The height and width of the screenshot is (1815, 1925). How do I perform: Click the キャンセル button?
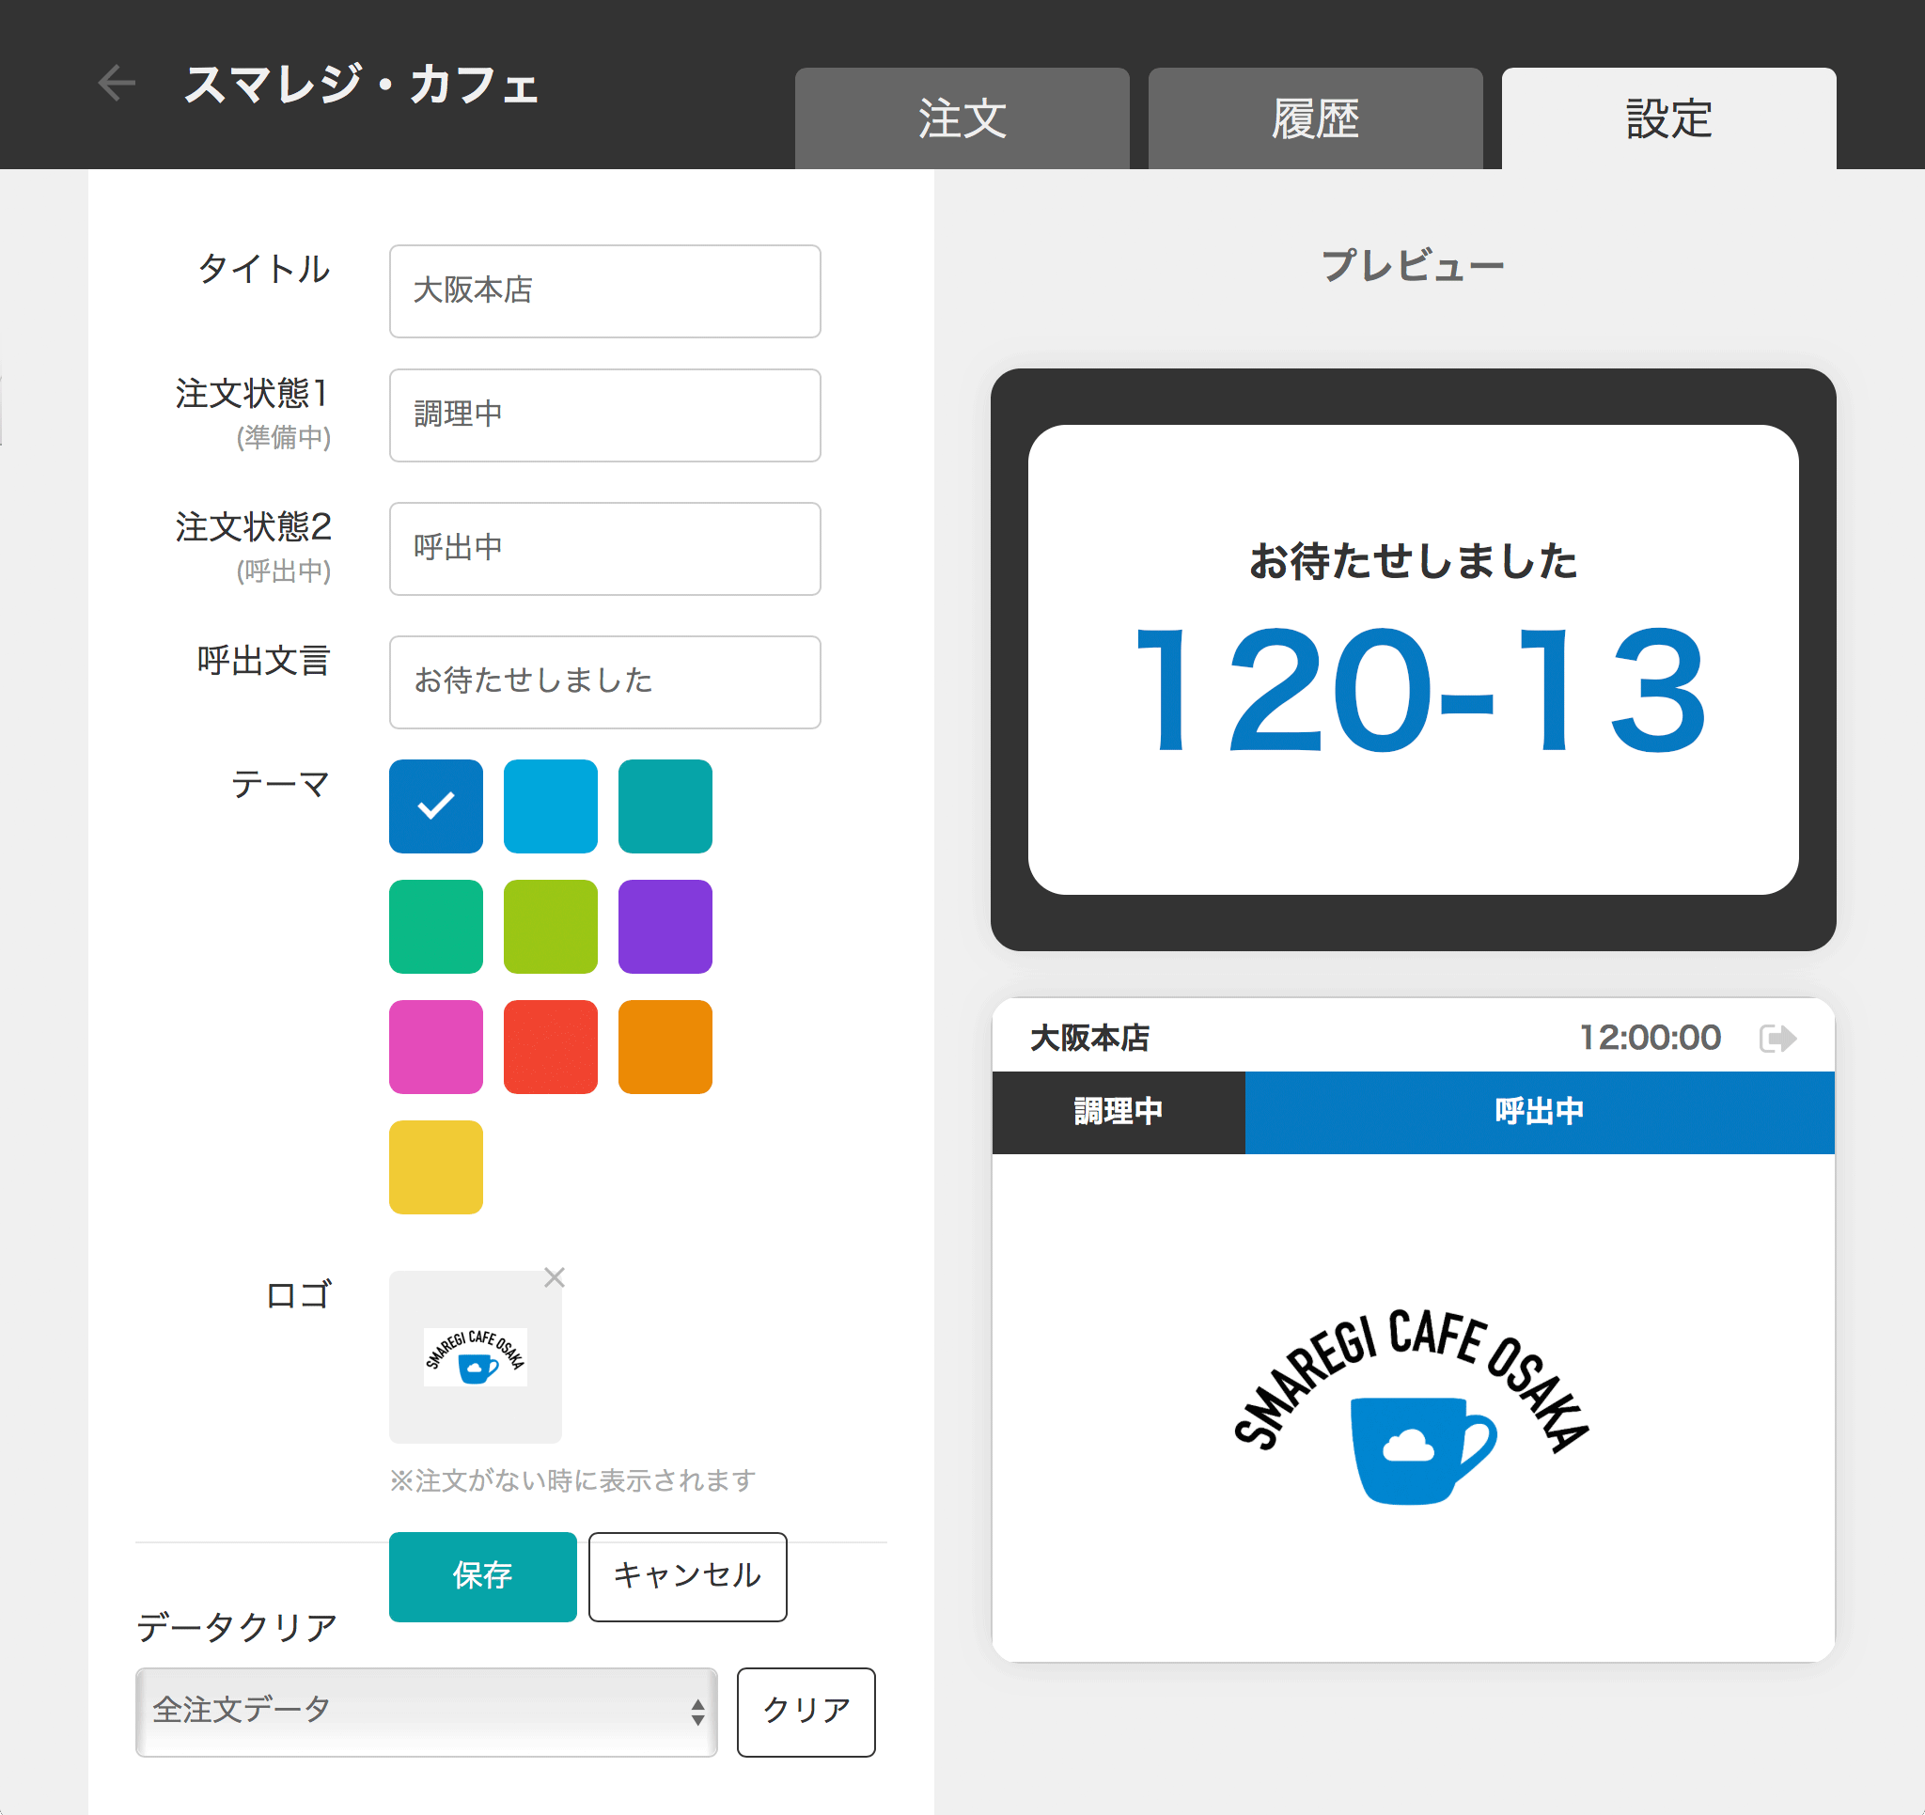(687, 1577)
